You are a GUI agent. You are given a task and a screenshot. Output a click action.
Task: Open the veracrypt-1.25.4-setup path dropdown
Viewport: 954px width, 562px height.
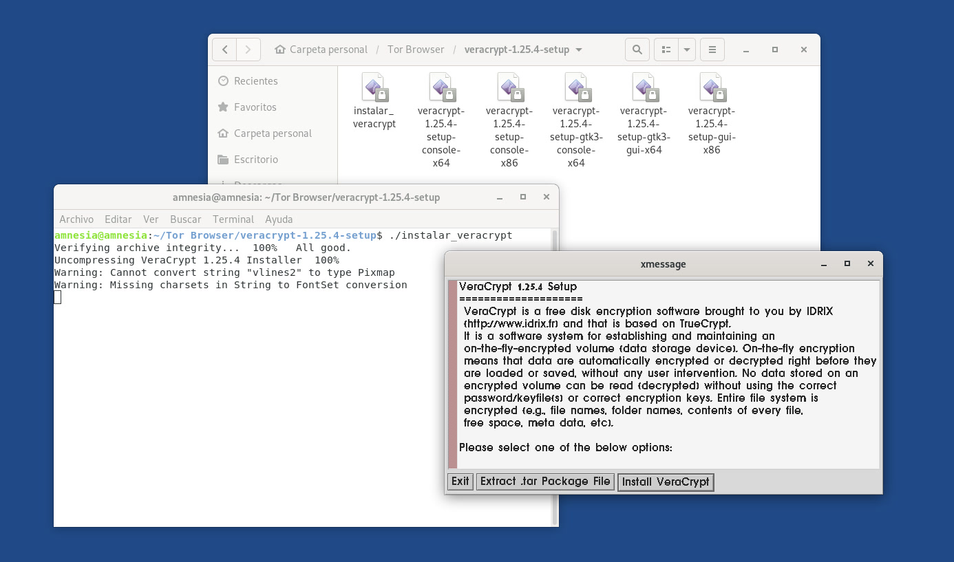(x=578, y=50)
